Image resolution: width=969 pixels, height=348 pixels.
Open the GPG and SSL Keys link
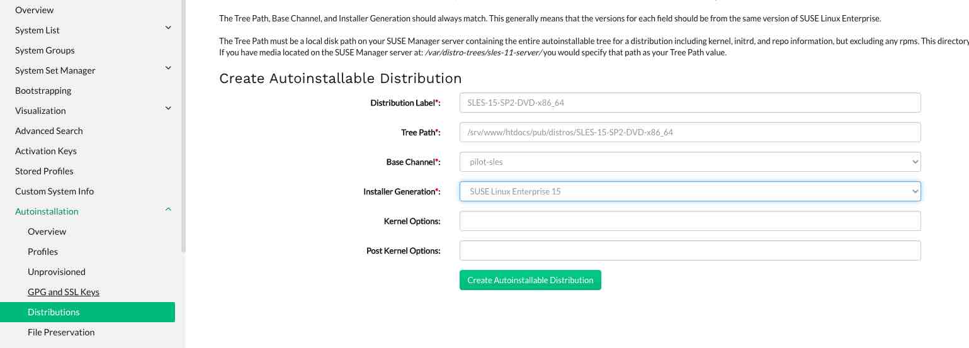click(64, 292)
